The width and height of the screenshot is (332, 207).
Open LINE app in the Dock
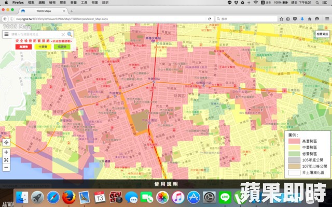point(225,198)
